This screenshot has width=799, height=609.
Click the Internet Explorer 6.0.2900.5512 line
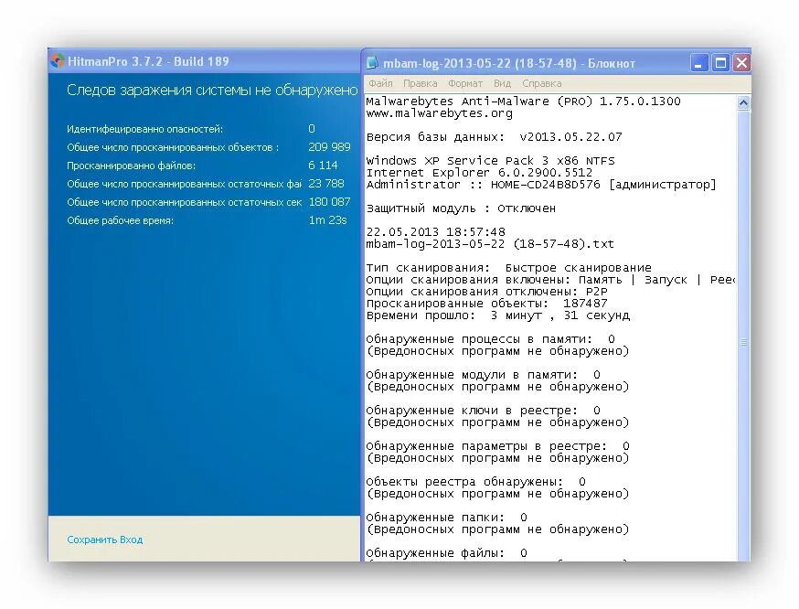pos(479,173)
